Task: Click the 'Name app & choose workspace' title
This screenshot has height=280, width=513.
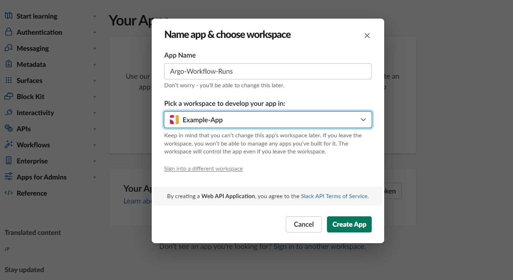Action: click(x=228, y=35)
